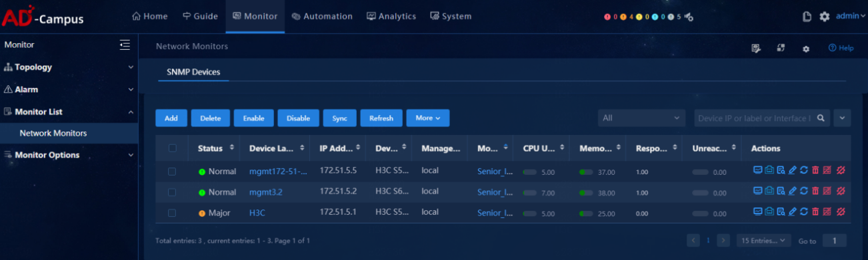
Task: Open the 15 Entries page size dropdown
Action: (x=764, y=240)
